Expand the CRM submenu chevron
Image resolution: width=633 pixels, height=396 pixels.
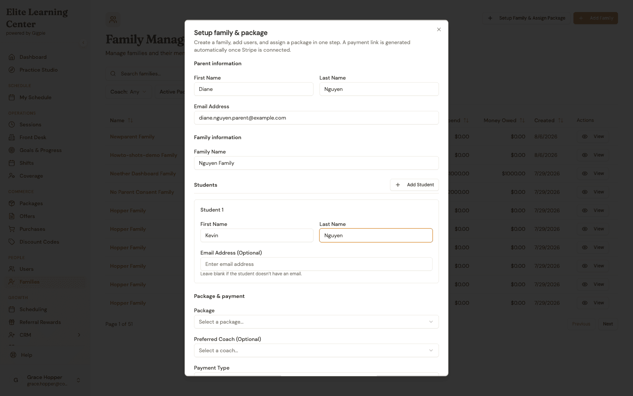pos(79,335)
